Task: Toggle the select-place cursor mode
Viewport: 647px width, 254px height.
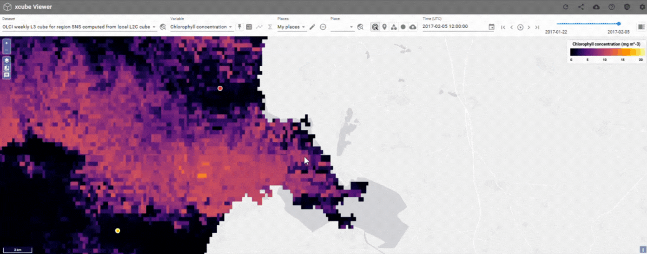Action: [375, 27]
